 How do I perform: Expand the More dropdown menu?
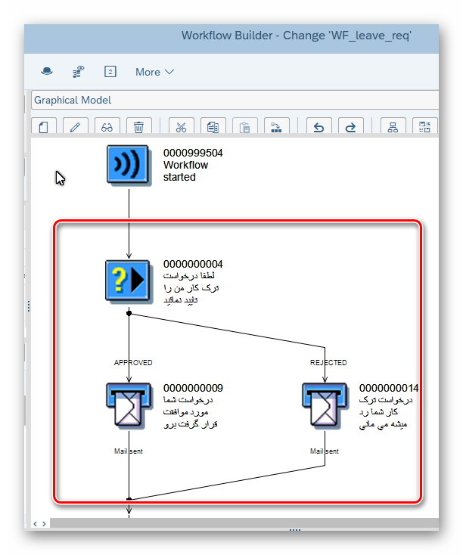click(x=154, y=72)
